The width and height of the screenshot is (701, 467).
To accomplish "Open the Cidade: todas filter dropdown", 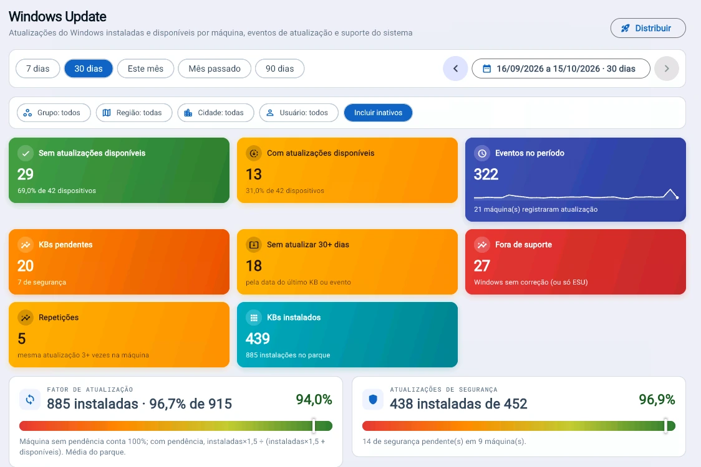I will point(216,113).
